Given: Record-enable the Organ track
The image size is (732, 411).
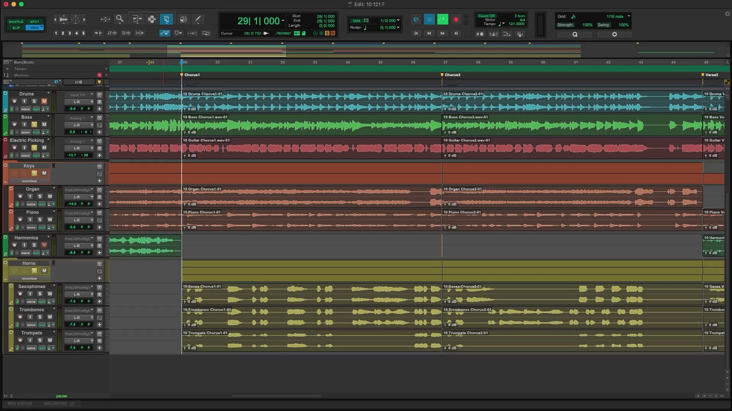Looking at the screenshot, I should point(20,196).
